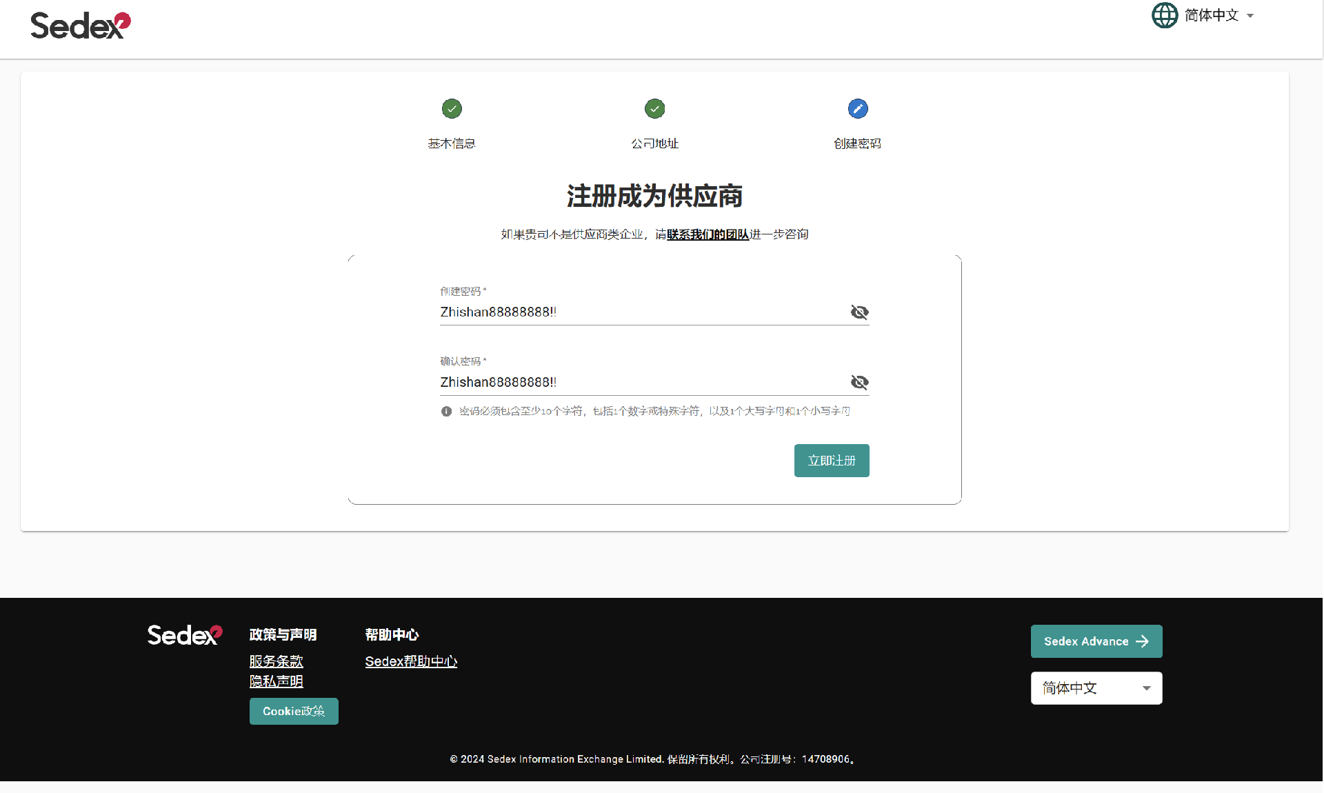Click the Cookie政策 button

tap(294, 711)
